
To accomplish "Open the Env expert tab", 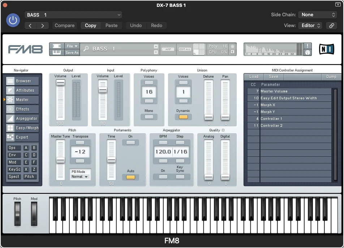I will (14, 155).
